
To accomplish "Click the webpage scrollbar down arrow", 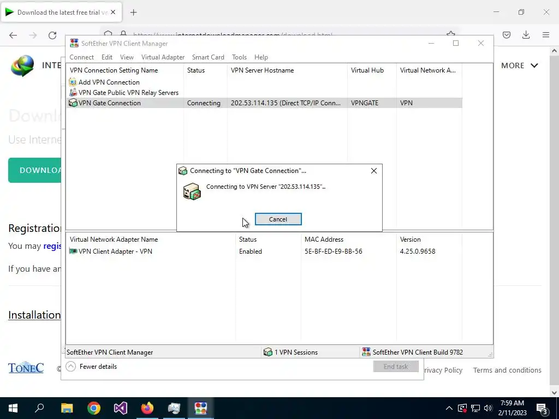I will point(554,393).
